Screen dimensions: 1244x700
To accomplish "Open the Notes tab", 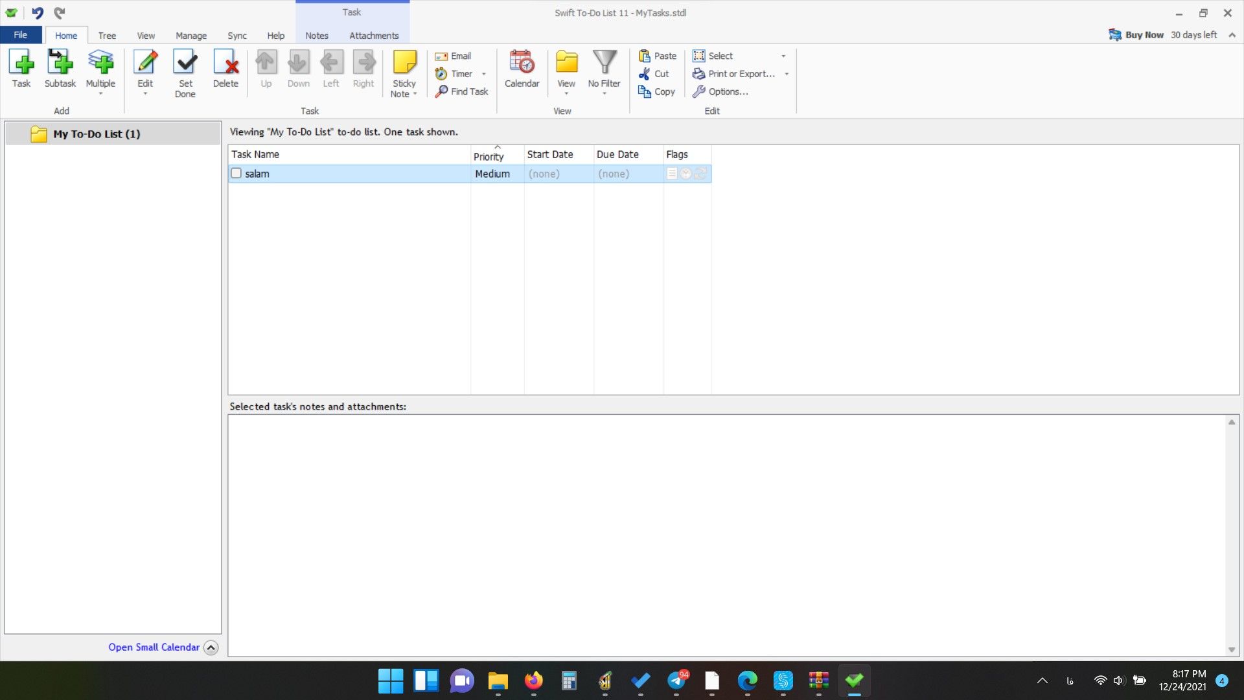I will (x=317, y=36).
